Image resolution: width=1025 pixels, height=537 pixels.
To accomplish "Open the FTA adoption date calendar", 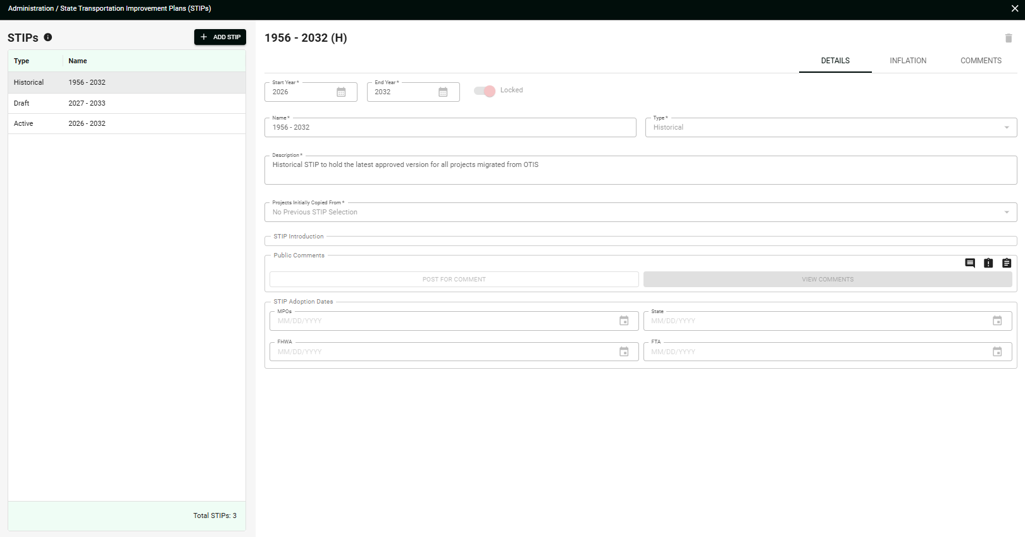I will [997, 352].
